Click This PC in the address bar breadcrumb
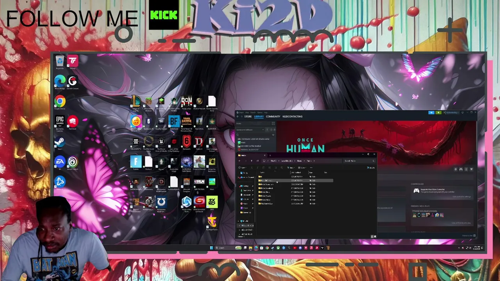Image resolution: width=500 pixels, height=281 pixels. pyautogui.click(x=274, y=161)
